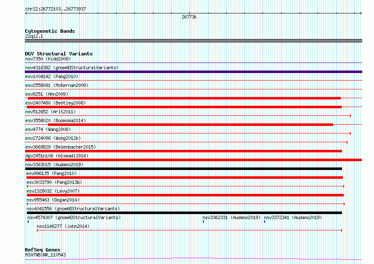Click the magenta MIATNB gene line

(193, 259)
